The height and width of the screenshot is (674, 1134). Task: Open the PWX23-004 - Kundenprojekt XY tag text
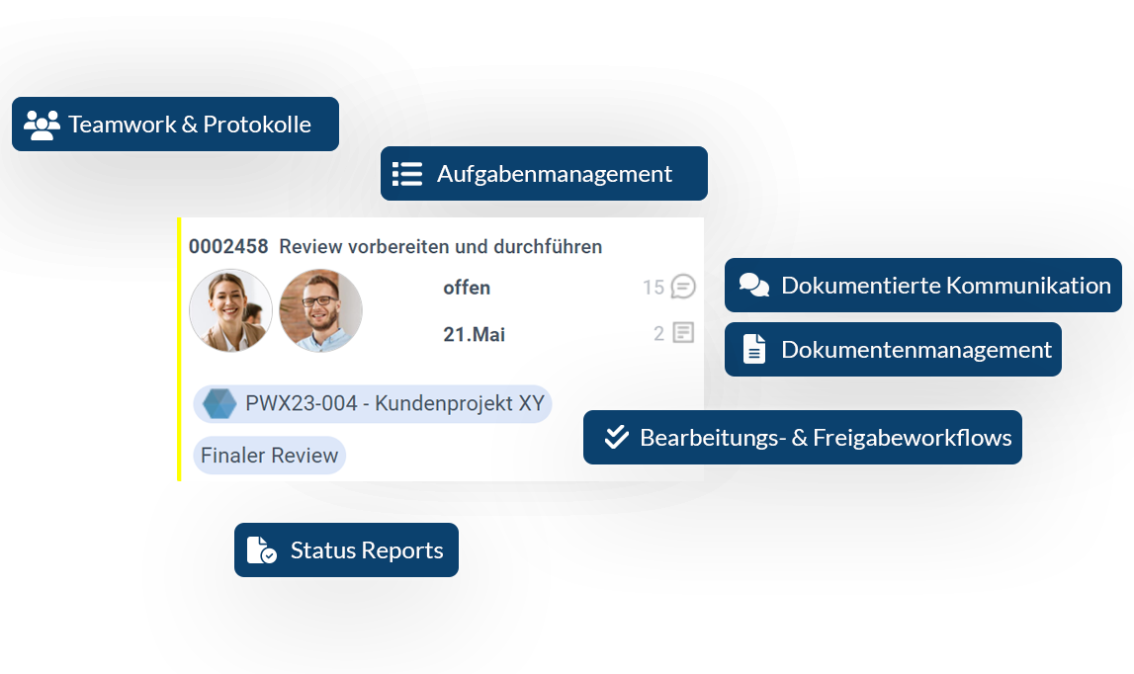(394, 404)
